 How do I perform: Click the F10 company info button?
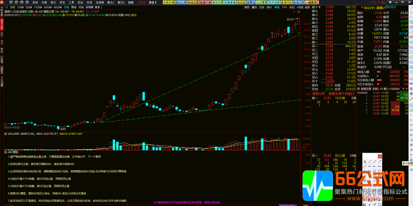[x=285, y=8]
